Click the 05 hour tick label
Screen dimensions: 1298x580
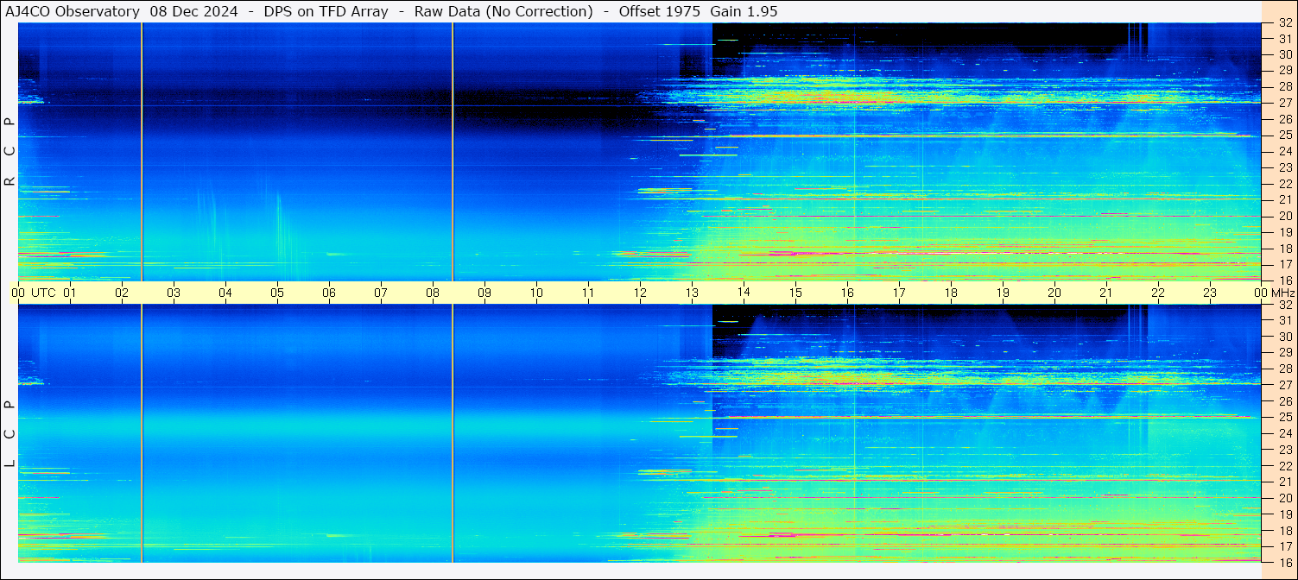pyautogui.click(x=277, y=293)
